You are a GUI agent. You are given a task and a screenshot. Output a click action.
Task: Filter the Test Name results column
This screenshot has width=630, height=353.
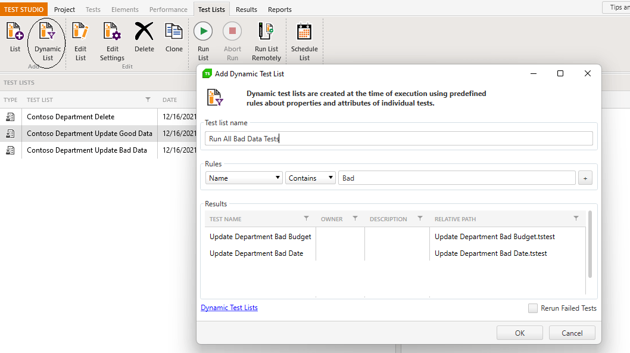click(306, 218)
